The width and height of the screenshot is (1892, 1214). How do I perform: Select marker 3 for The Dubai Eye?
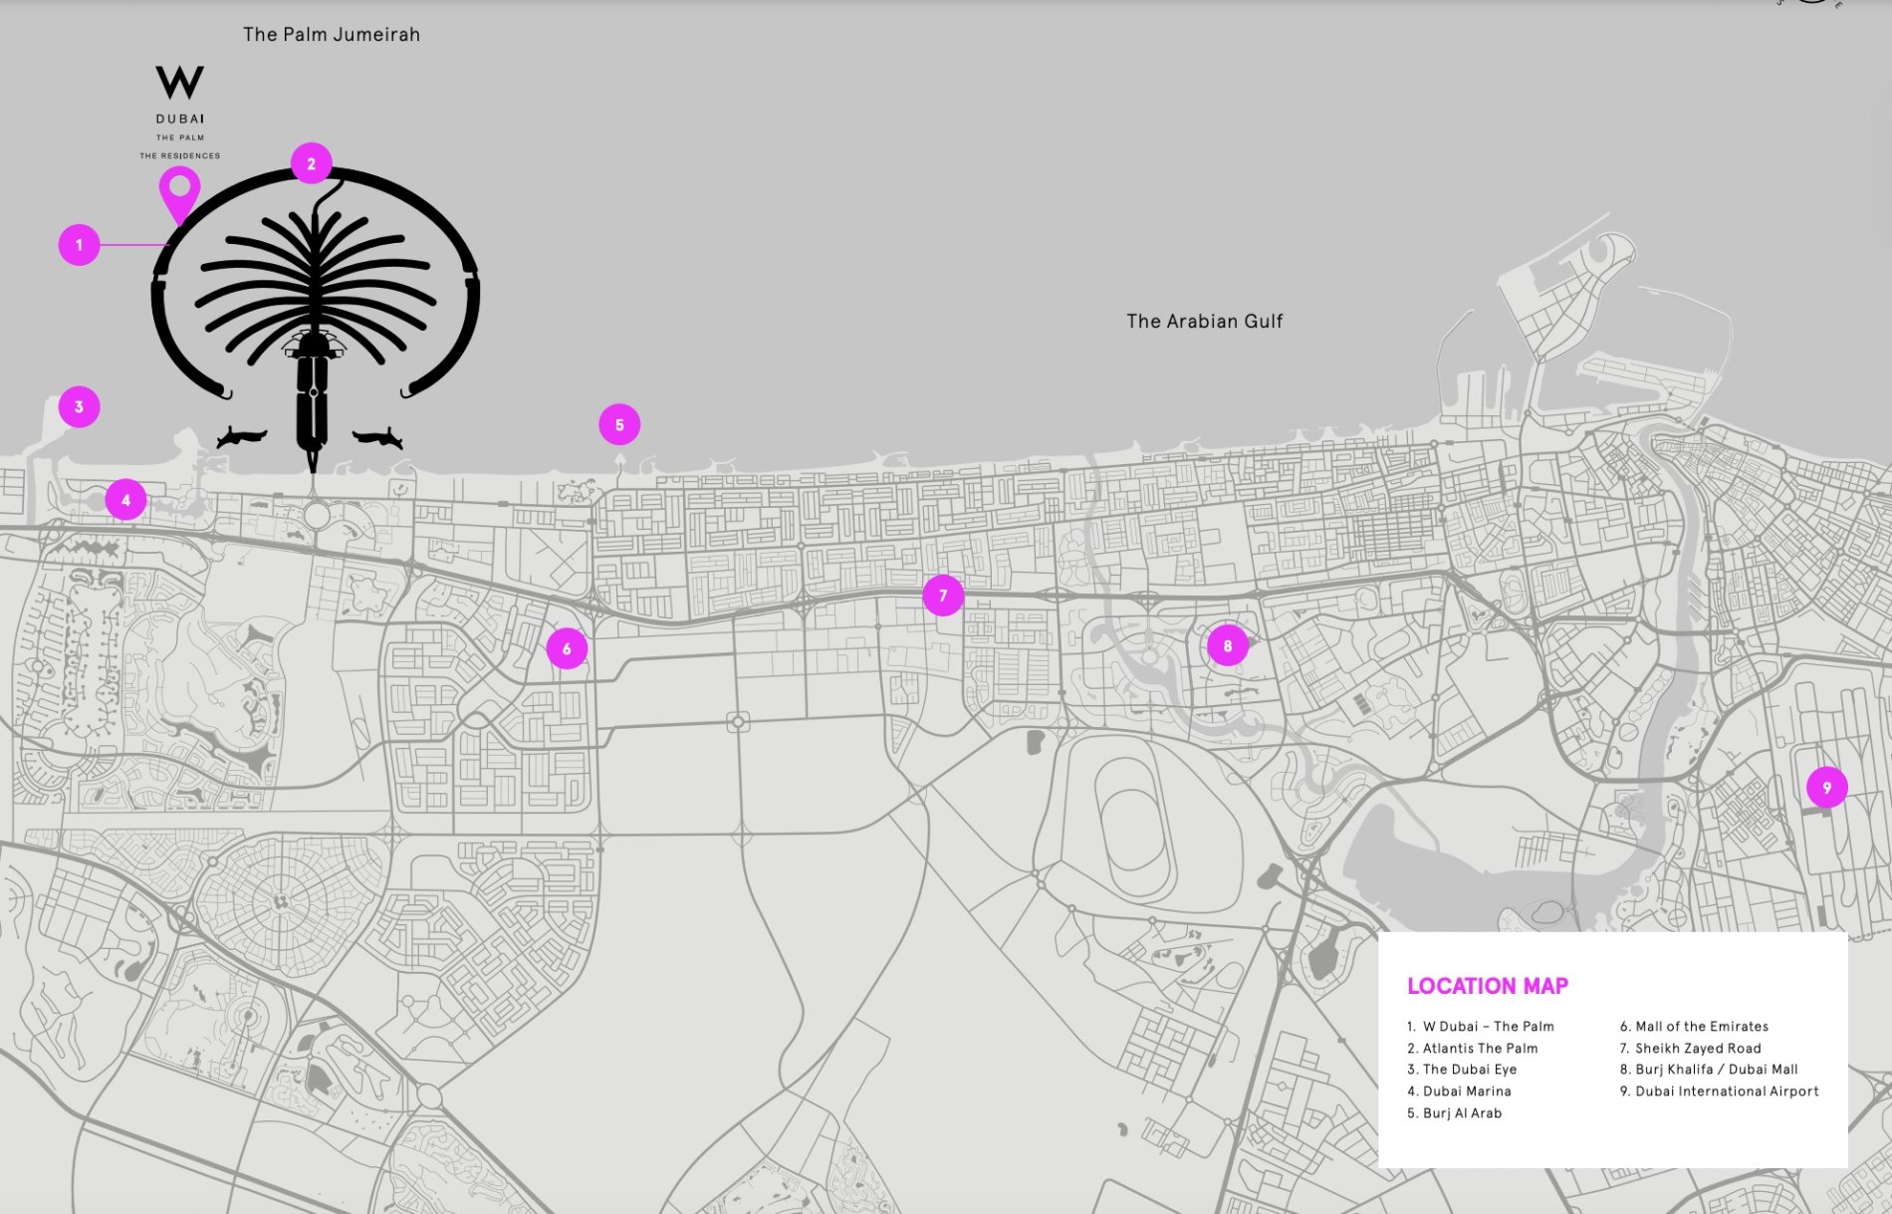pyautogui.click(x=79, y=406)
